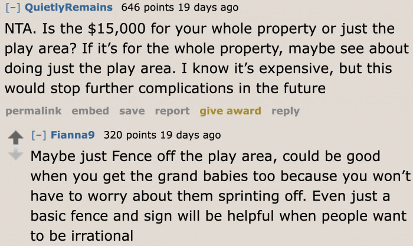Give award to QuietlyRemains' comment

tap(231, 111)
